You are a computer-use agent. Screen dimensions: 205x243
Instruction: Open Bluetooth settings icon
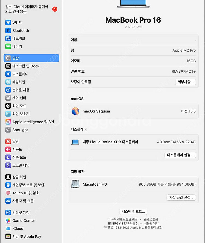coord(8,31)
